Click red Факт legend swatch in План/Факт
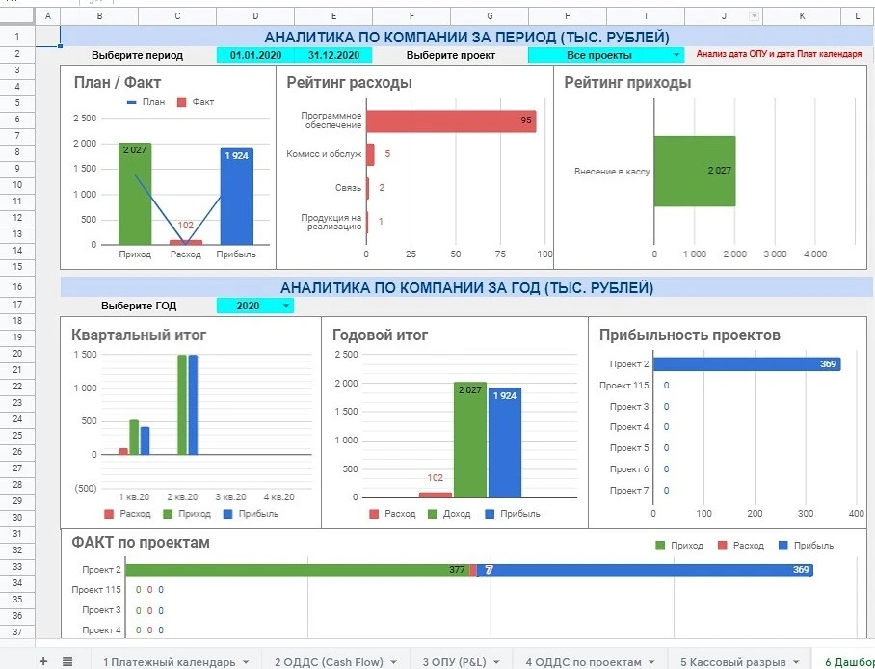 pos(179,101)
